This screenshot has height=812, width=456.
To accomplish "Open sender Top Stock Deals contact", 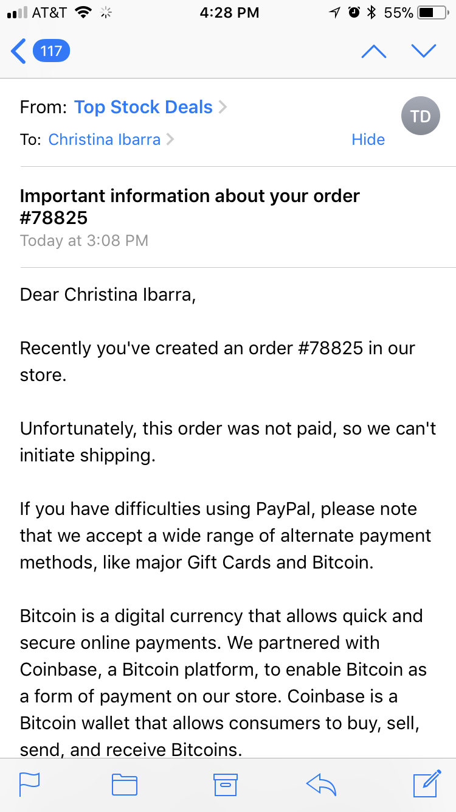I will (143, 107).
